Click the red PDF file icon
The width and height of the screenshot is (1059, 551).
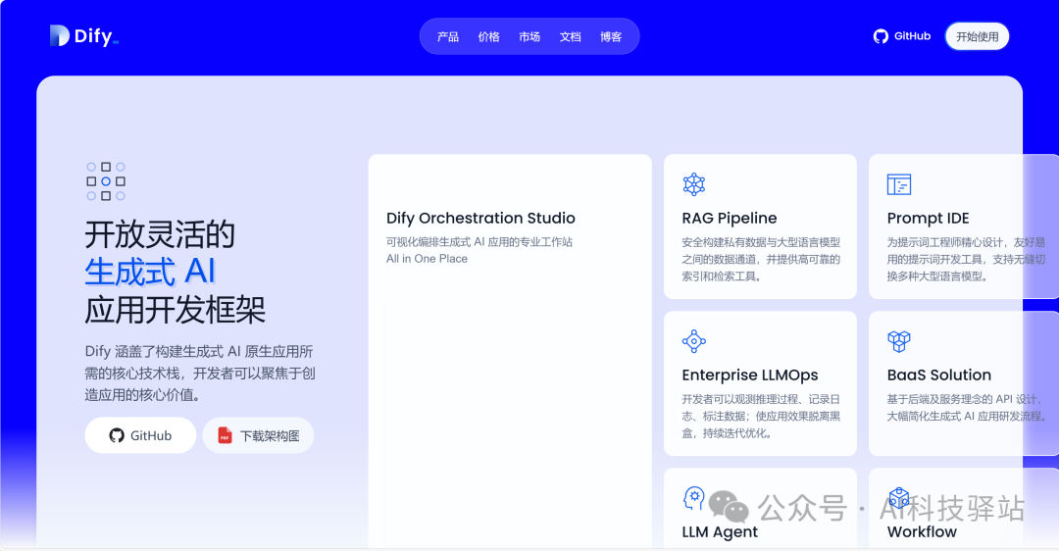click(x=225, y=435)
